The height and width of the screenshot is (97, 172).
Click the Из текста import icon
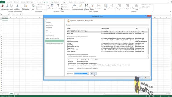point(12,7)
